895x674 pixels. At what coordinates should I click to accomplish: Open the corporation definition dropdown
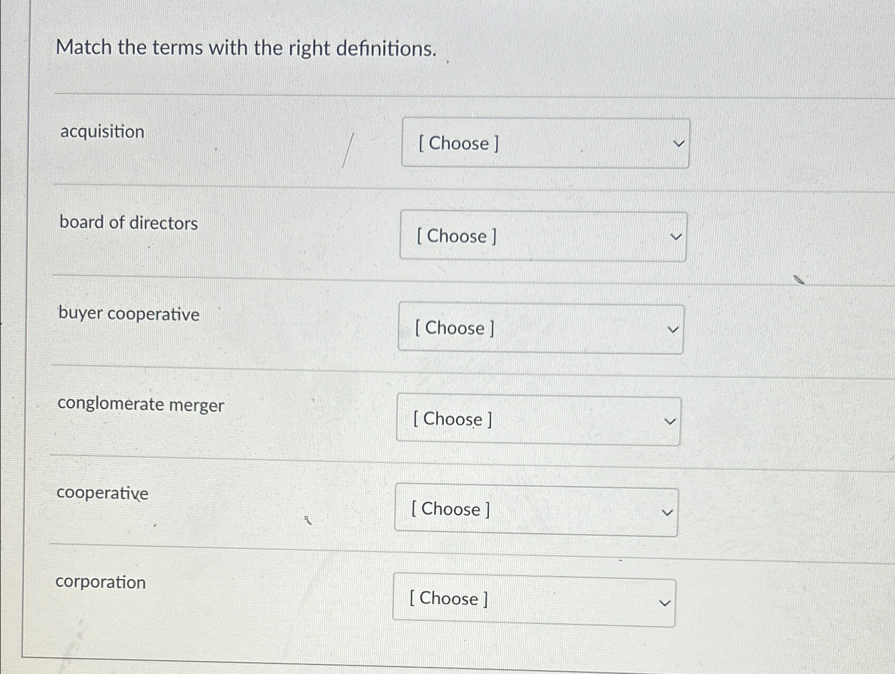533,599
